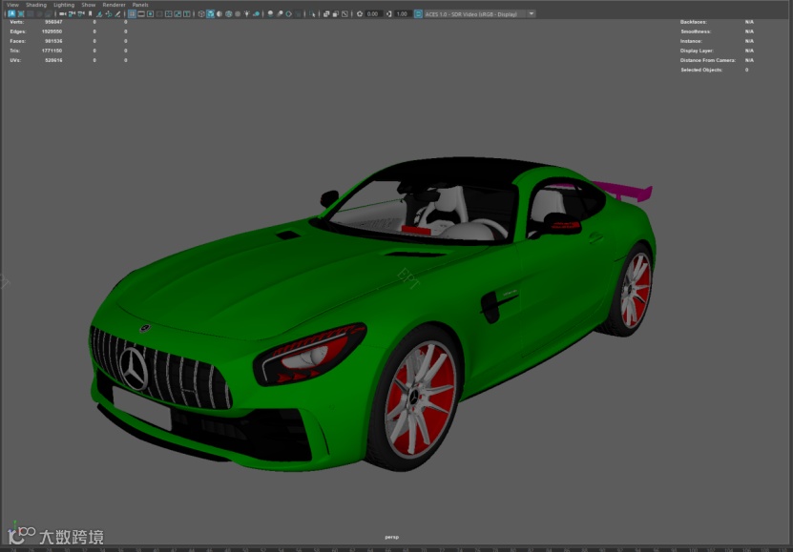Click the exposure value field showing 0.00
The width and height of the screenshot is (793, 552).
tap(373, 14)
